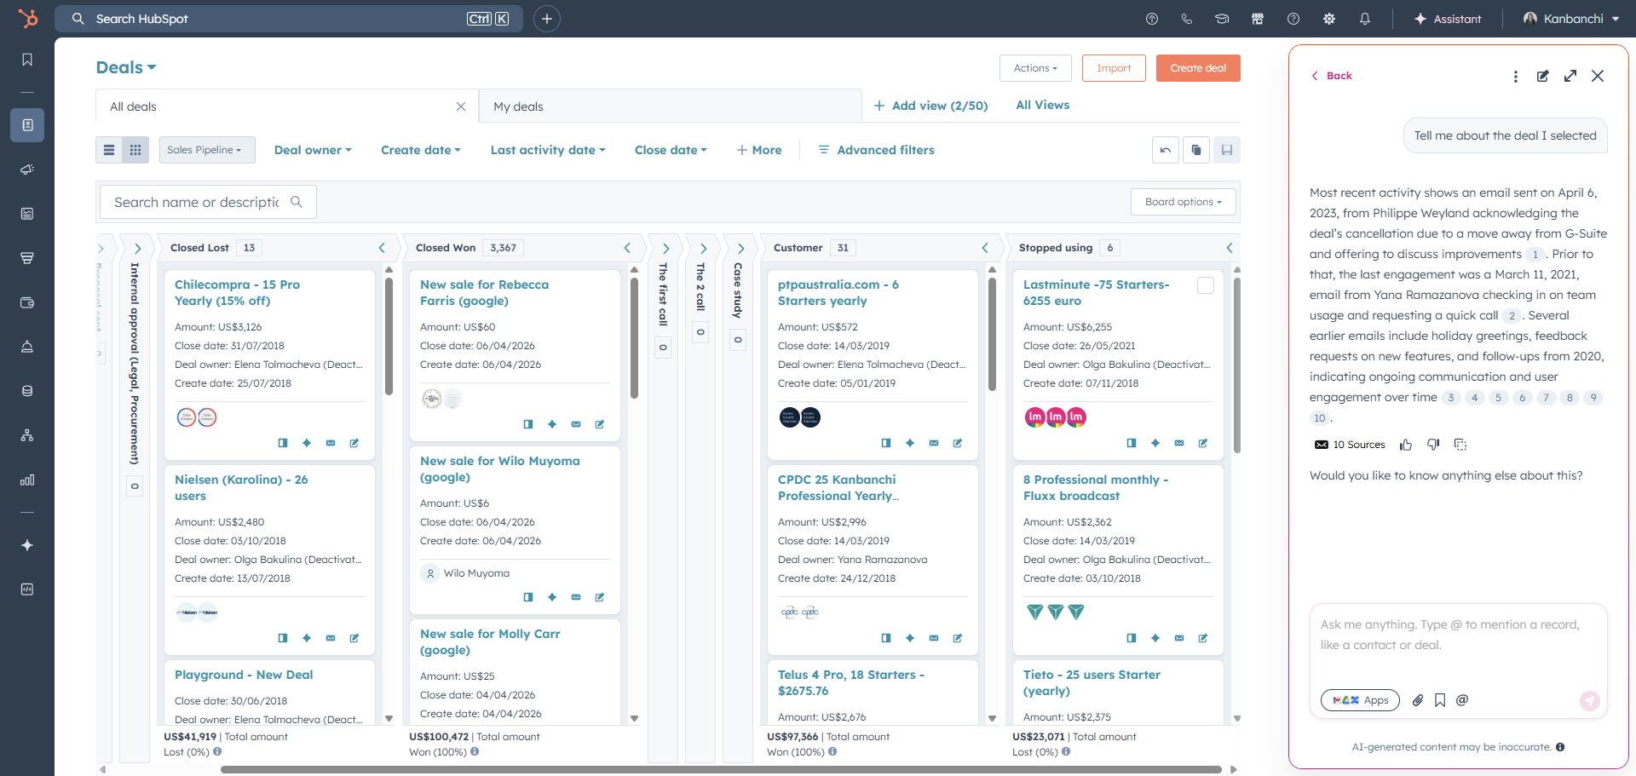Open the Deal owner filter
This screenshot has height=776, width=1636.
pyautogui.click(x=313, y=150)
